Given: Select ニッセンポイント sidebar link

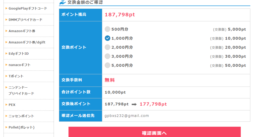Looking at the screenshot, I should 21,116.
